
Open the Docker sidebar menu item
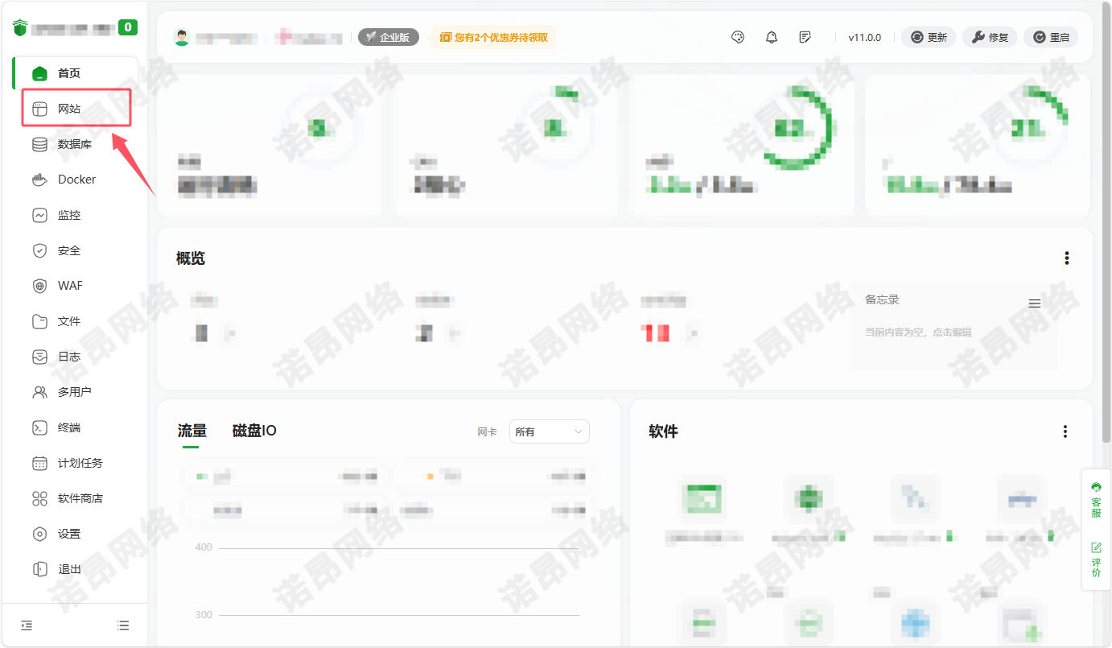[76, 180]
